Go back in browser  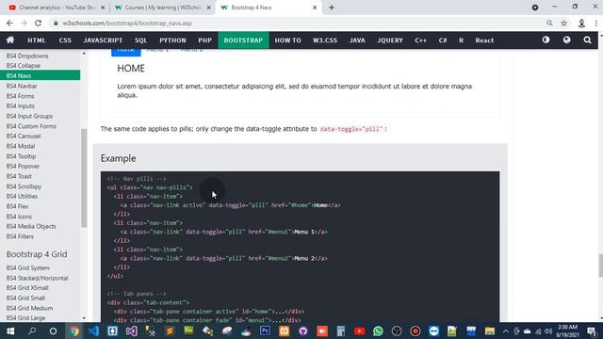(9, 23)
